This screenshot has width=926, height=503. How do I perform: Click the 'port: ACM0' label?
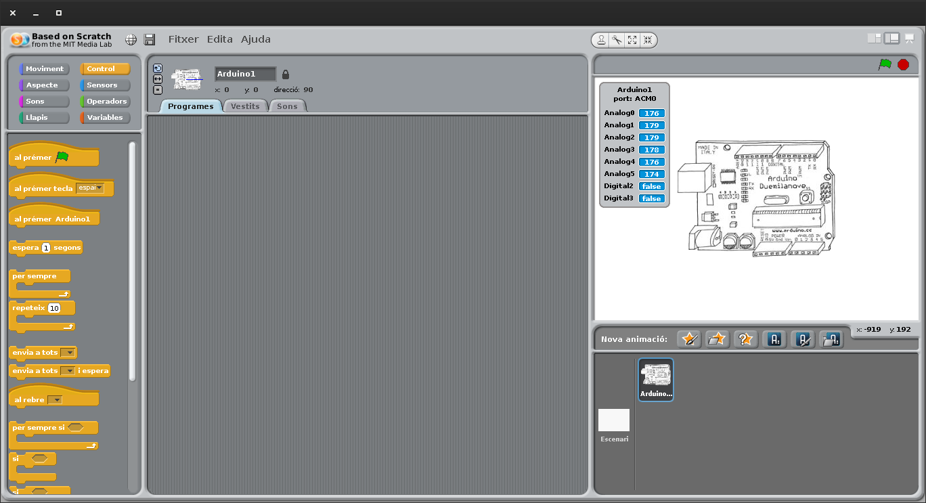click(x=634, y=99)
